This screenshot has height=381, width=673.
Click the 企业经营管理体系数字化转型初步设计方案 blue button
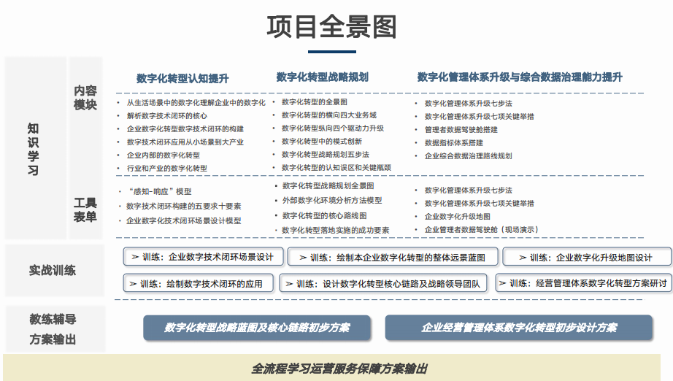coord(518,328)
